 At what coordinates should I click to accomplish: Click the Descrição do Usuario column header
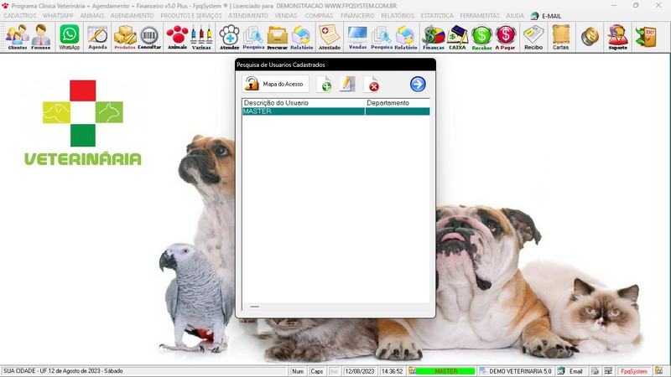[x=304, y=103]
